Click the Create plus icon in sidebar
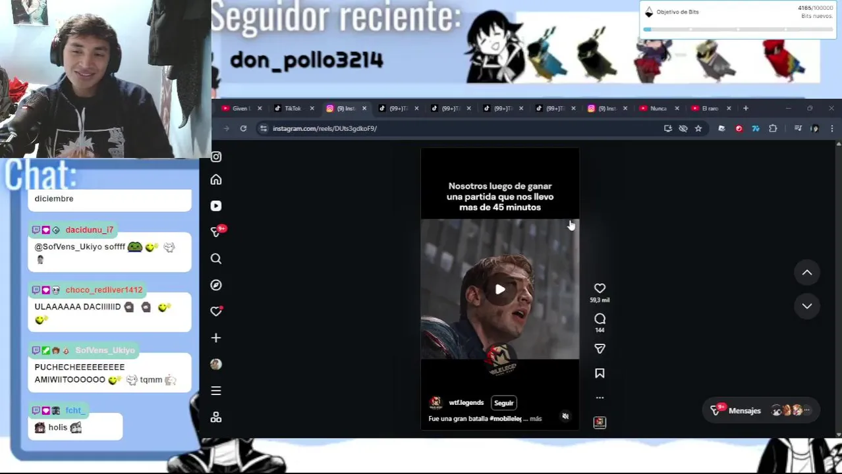Viewport: 842px width, 474px height. pos(216,338)
